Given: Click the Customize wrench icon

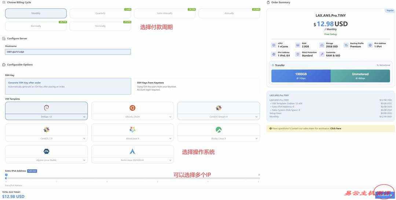Looking at the screenshot, I should click(x=322, y=54).
